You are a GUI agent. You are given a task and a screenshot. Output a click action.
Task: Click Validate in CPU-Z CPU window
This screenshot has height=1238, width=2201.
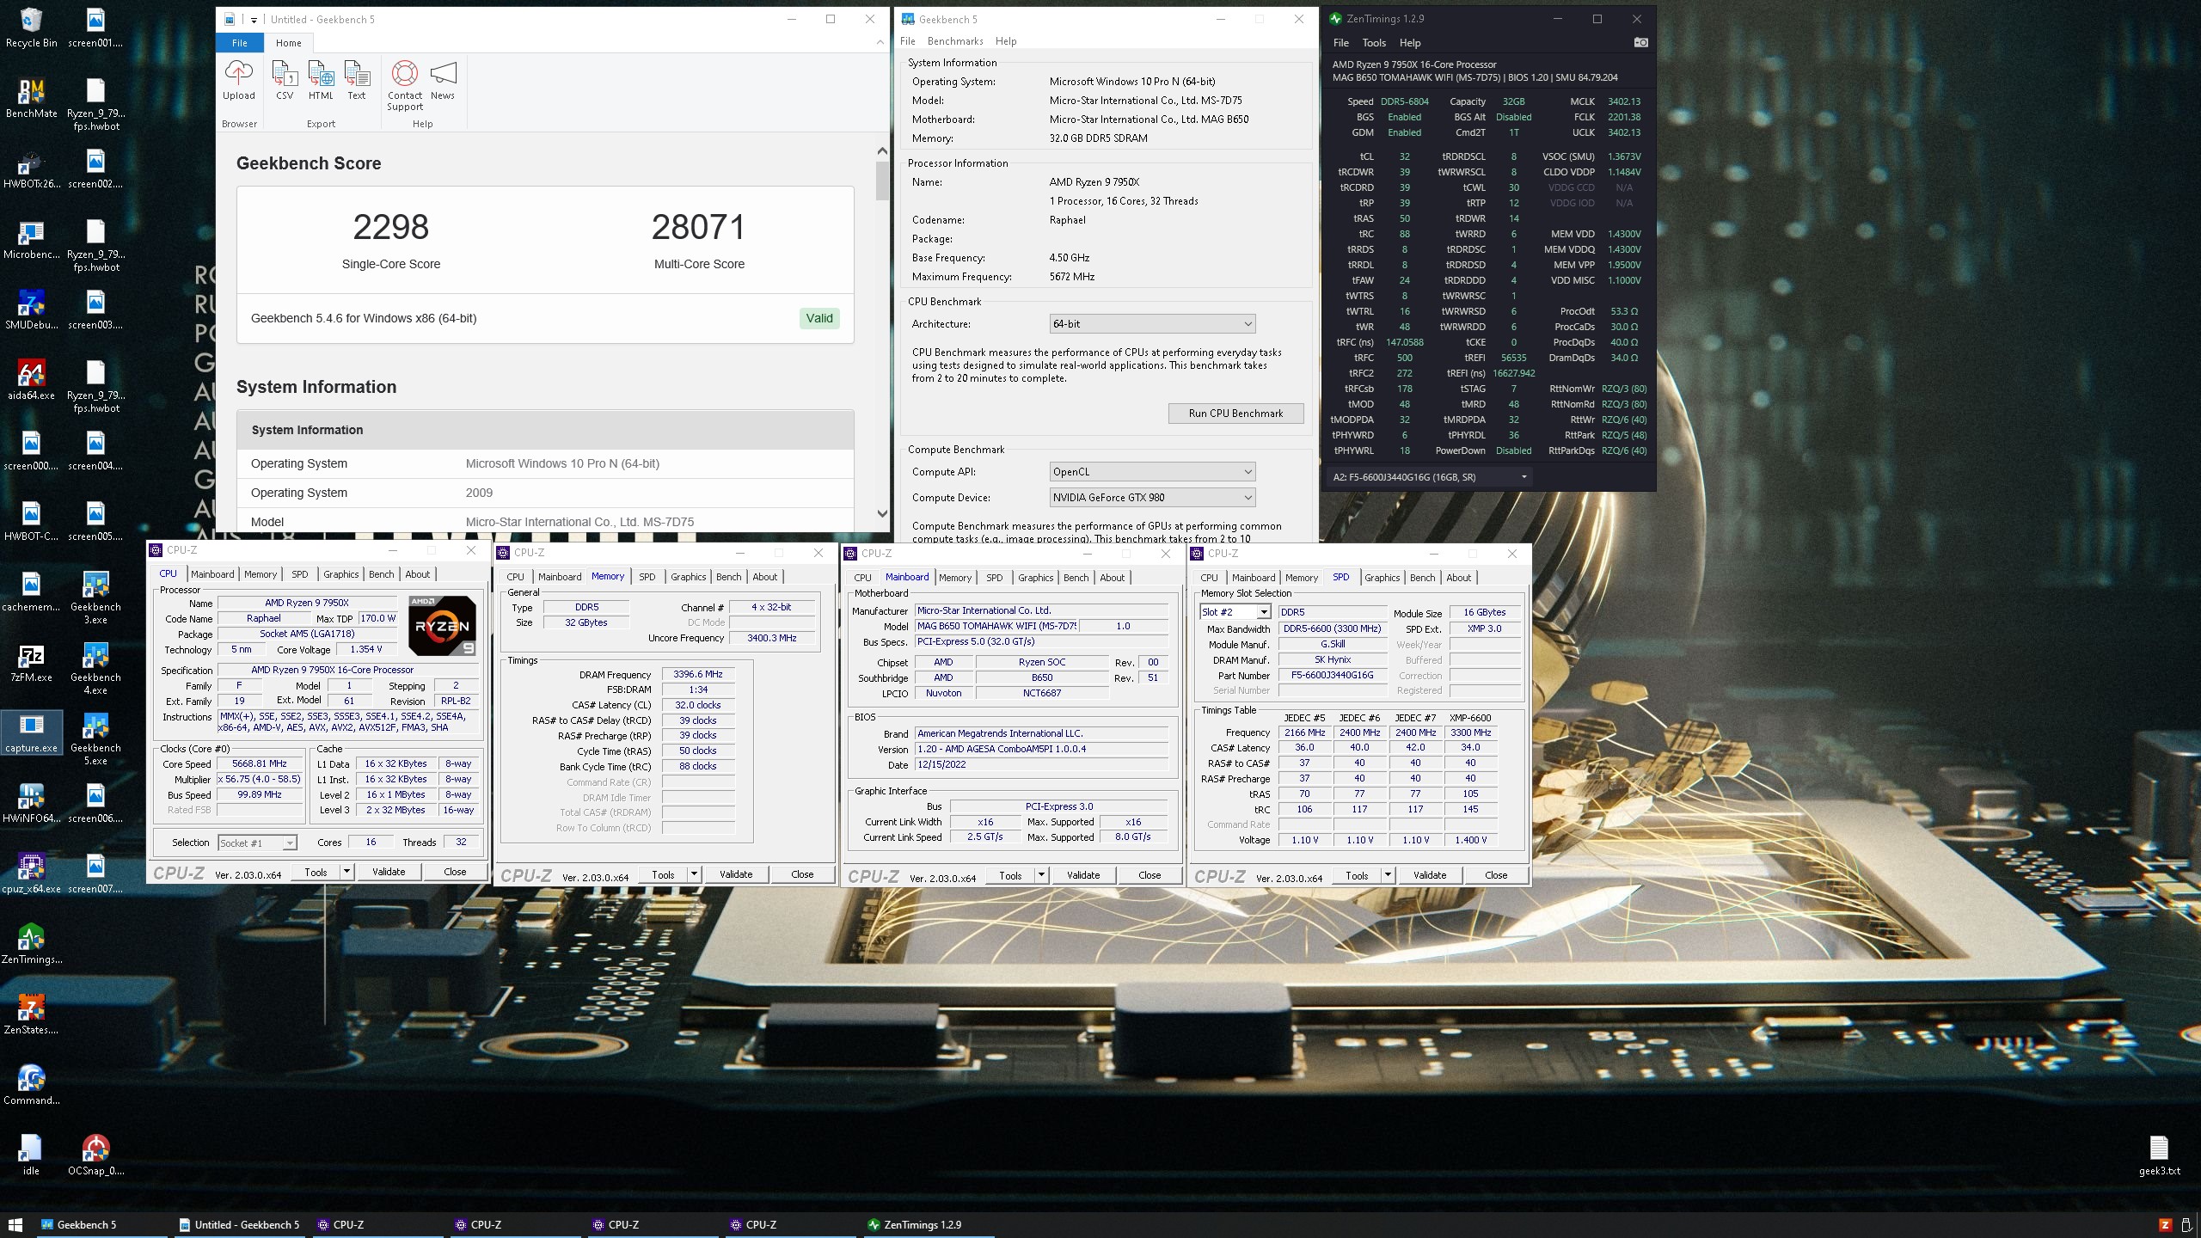[389, 872]
